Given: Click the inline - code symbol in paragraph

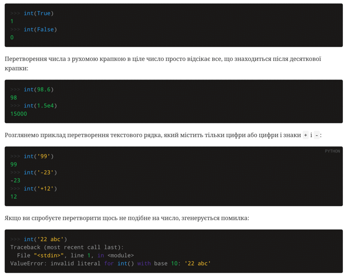Looking at the screenshot, I should (x=316, y=135).
